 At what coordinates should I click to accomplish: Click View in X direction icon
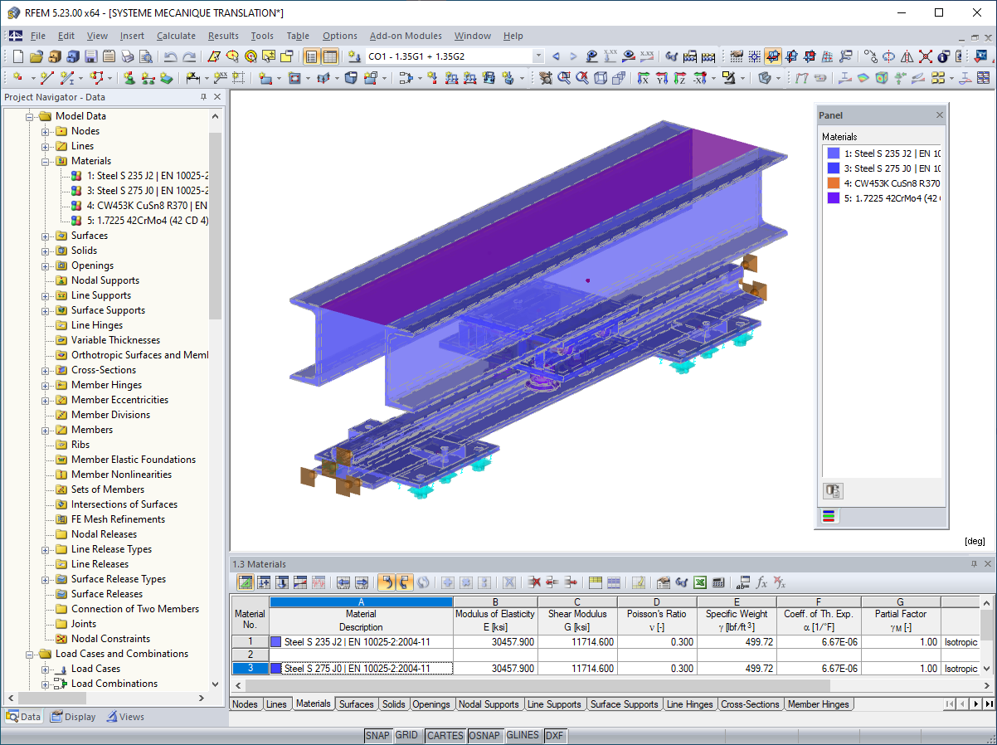pos(643,78)
